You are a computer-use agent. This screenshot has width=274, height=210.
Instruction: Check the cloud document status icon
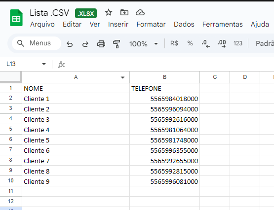pos(140,12)
